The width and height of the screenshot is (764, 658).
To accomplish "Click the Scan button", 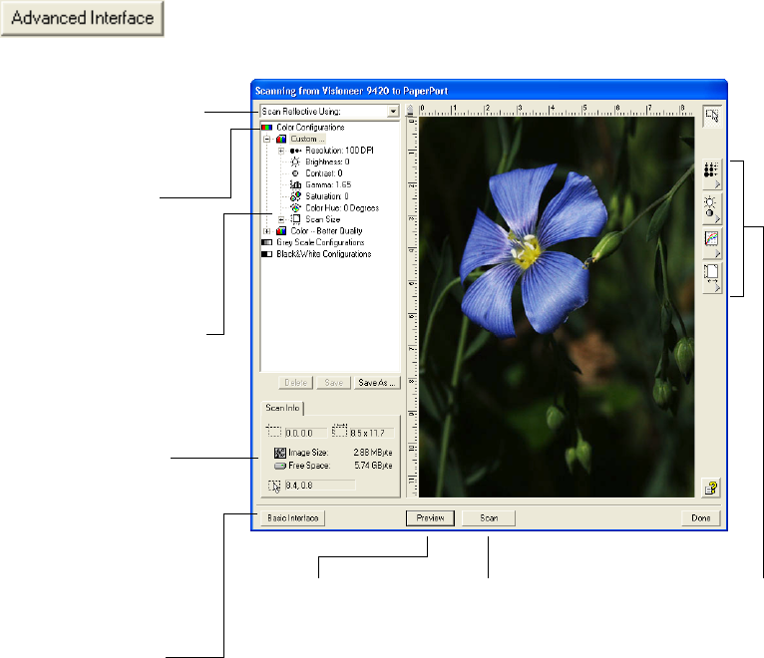I will (489, 518).
